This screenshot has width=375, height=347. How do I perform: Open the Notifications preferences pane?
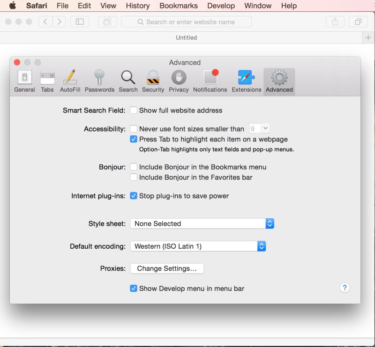210,81
